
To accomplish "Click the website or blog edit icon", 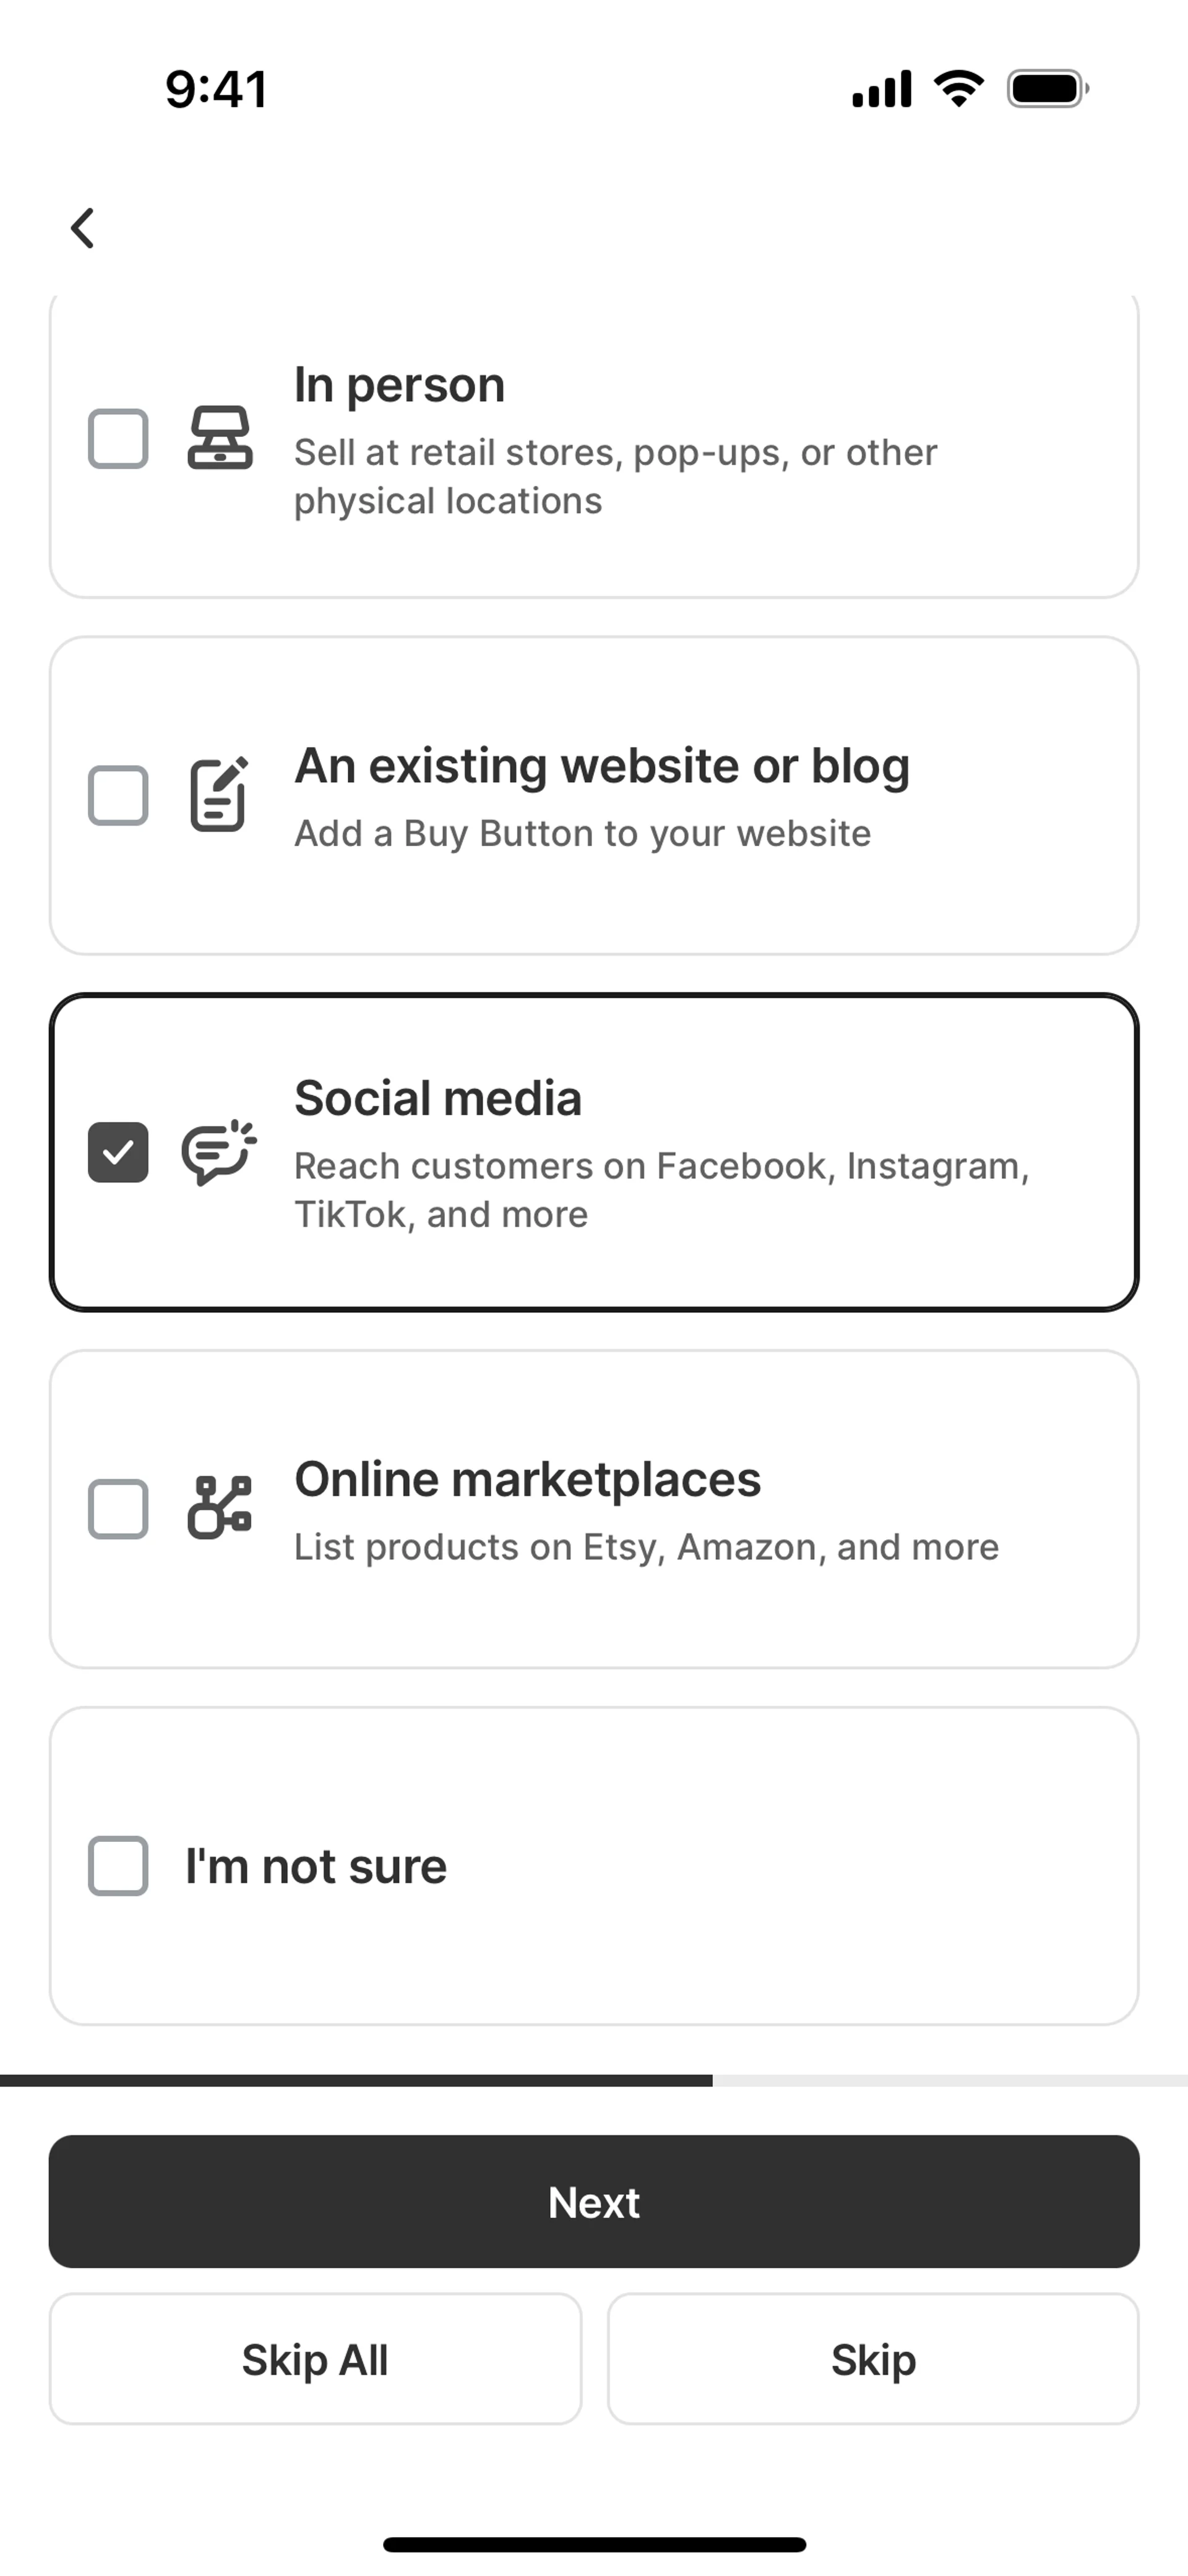I will 219,795.
